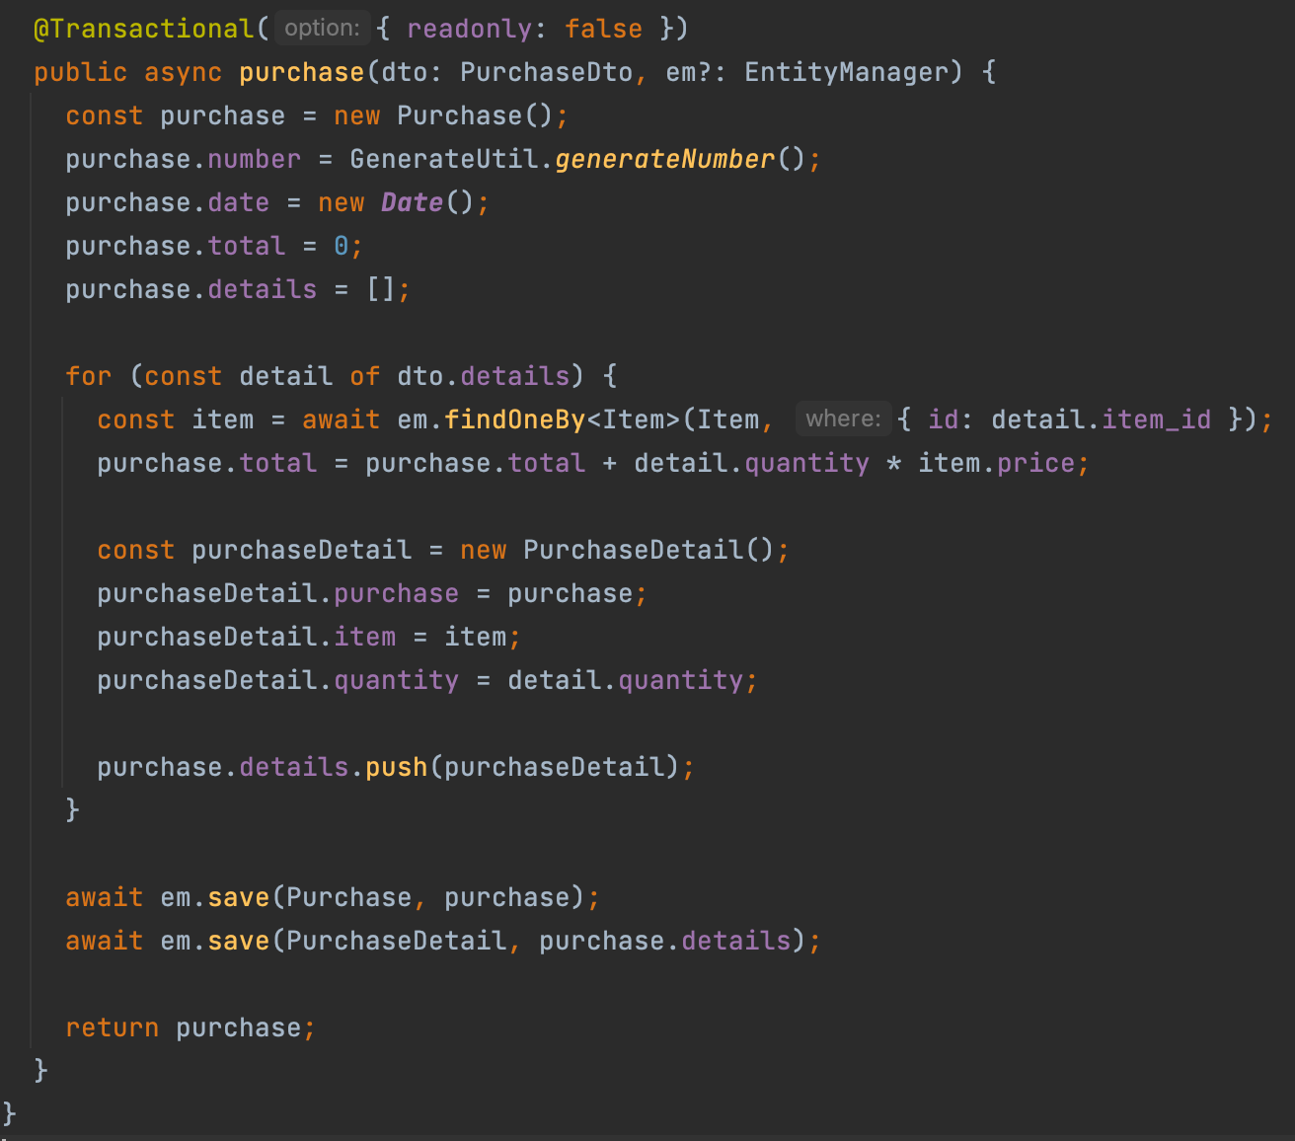Click the EntityManager parameter type
The image size is (1295, 1141).
click(x=846, y=72)
